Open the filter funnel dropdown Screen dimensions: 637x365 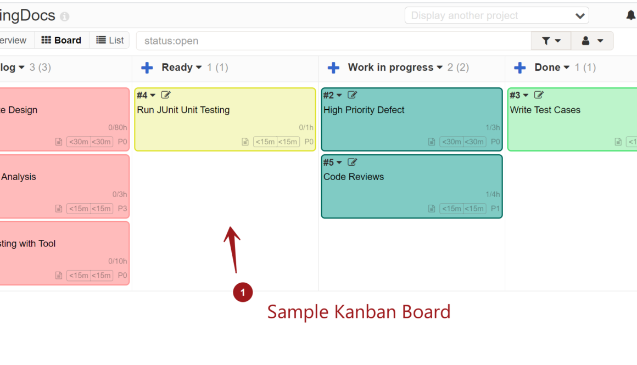(x=551, y=41)
